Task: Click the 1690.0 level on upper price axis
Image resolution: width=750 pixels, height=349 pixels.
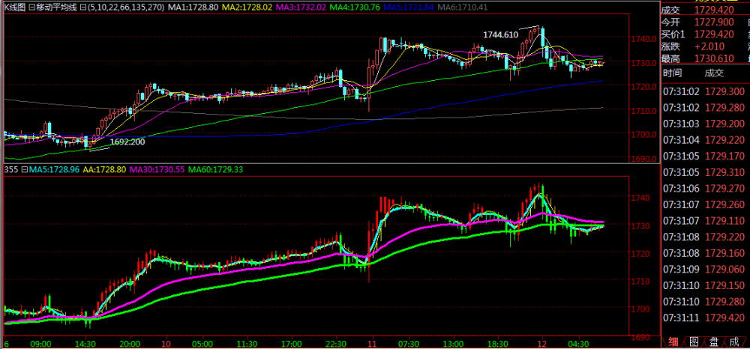Action: click(643, 159)
